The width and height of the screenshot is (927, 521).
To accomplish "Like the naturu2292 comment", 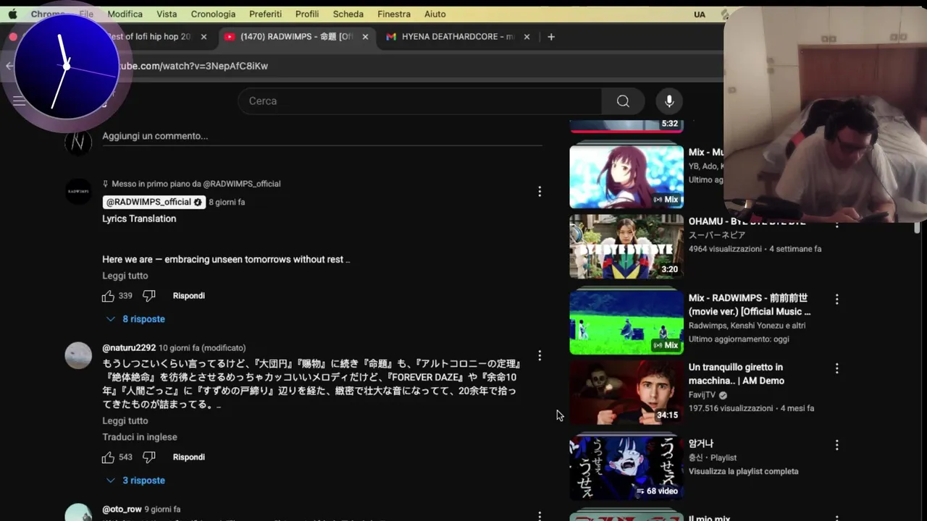I will point(108,457).
